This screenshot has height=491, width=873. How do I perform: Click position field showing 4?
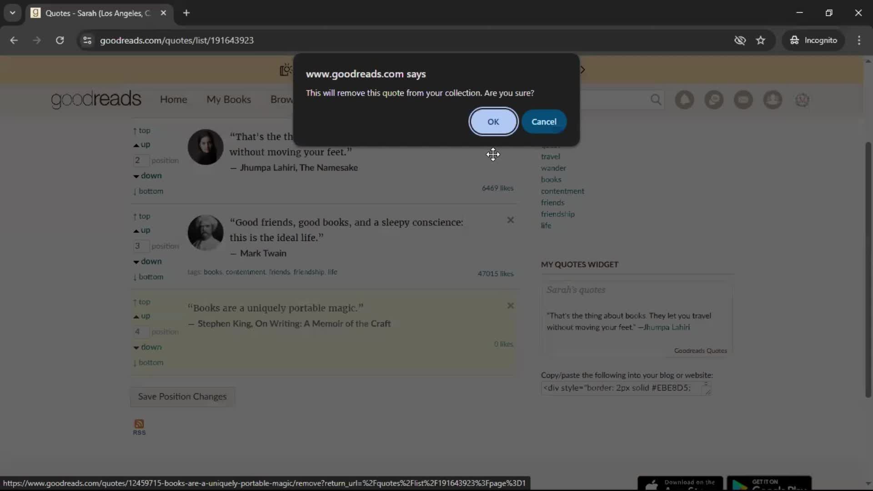point(140,332)
